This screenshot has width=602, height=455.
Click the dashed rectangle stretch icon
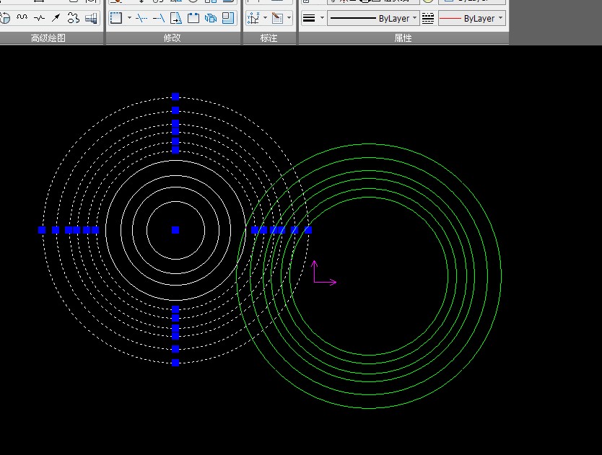116,17
